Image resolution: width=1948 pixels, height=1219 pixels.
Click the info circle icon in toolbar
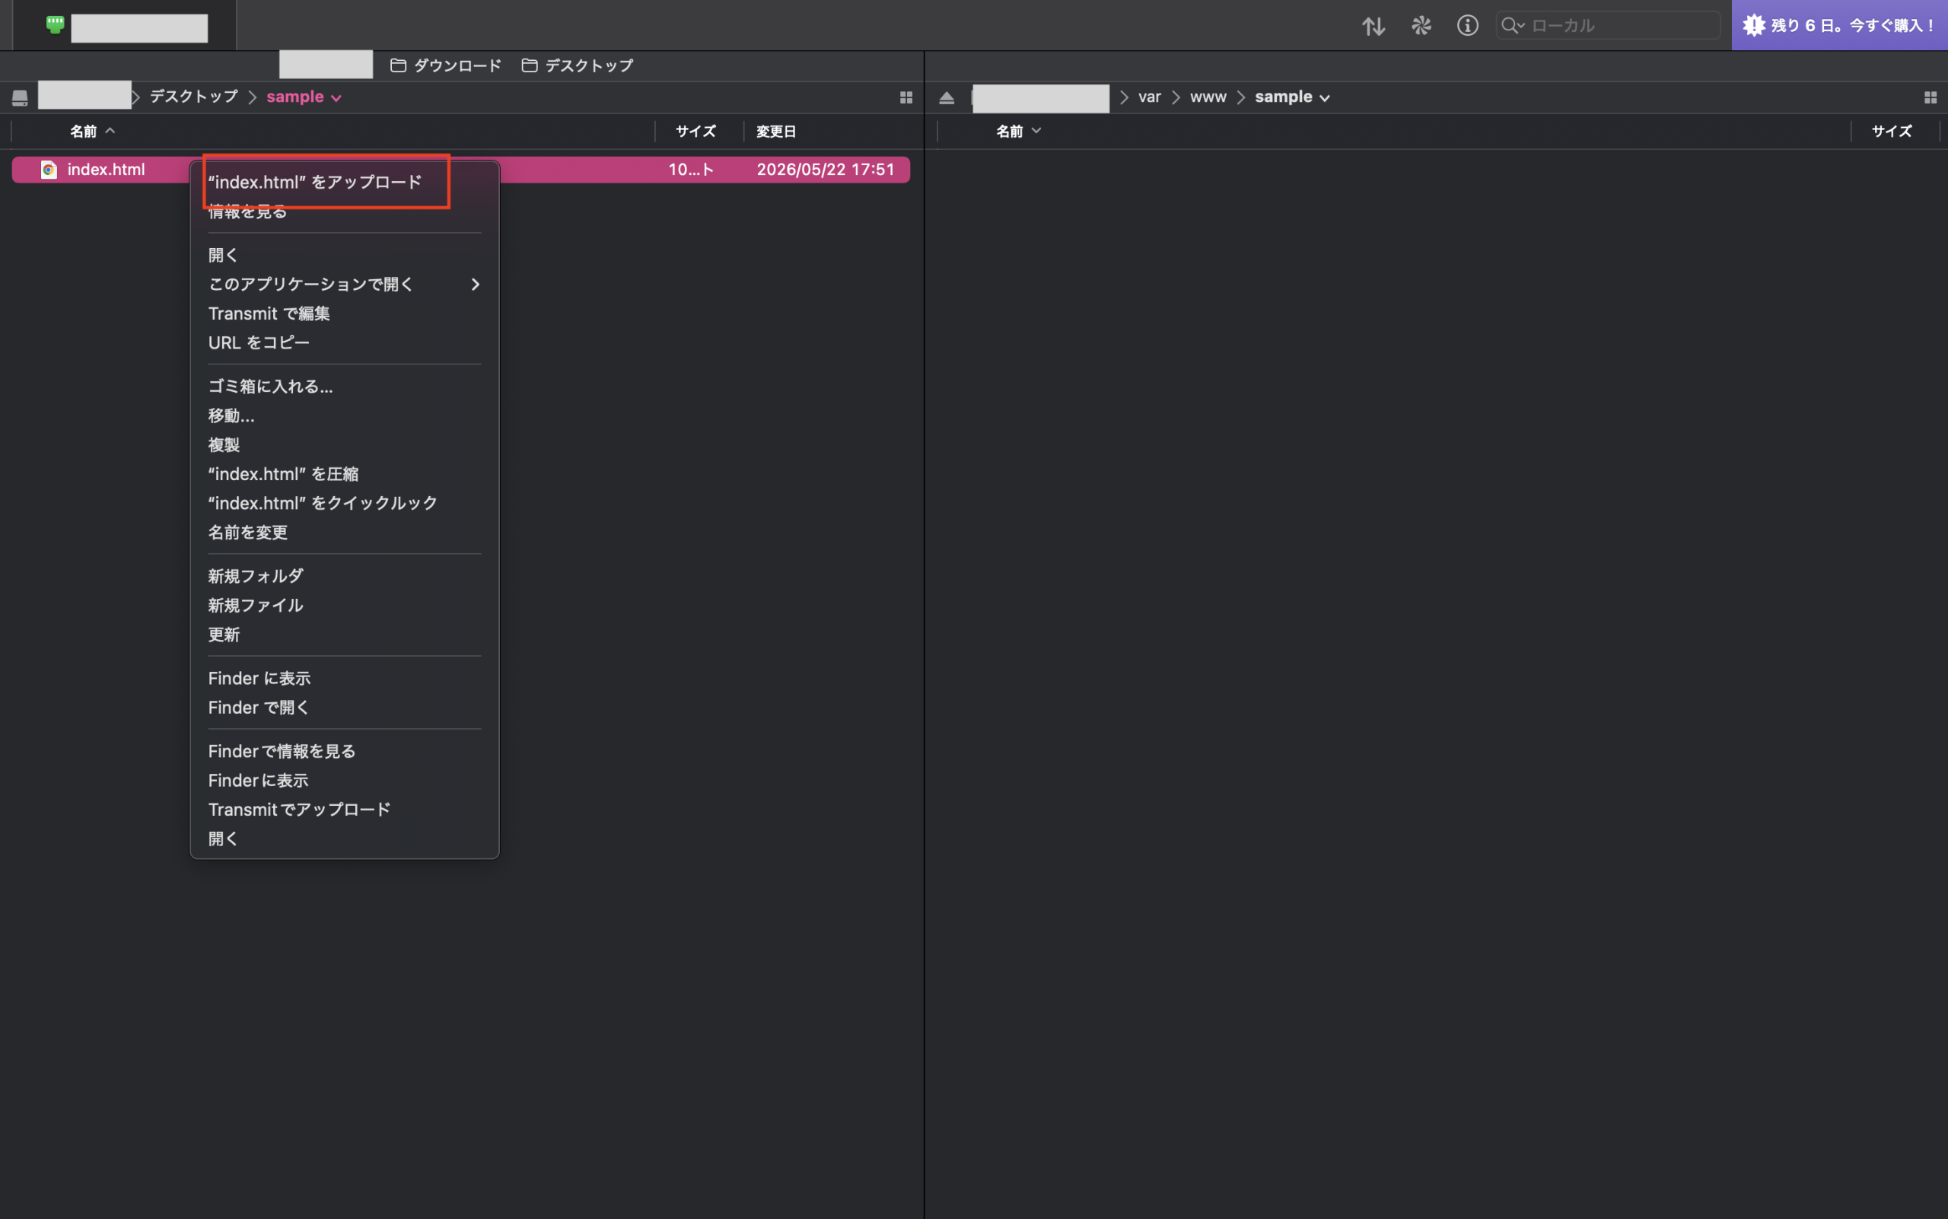coord(1467,26)
